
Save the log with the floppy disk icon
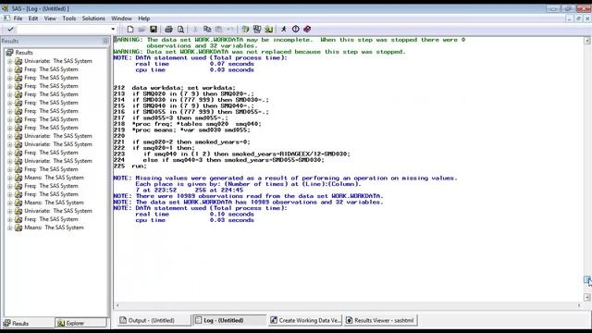click(x=154, y=29)
